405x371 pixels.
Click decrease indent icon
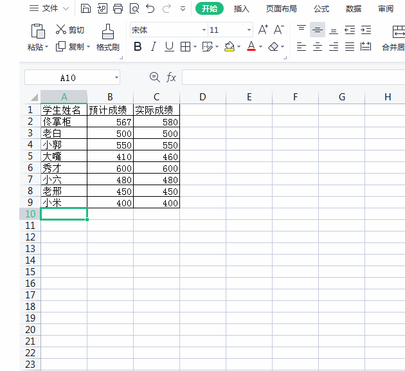point(350,30)
